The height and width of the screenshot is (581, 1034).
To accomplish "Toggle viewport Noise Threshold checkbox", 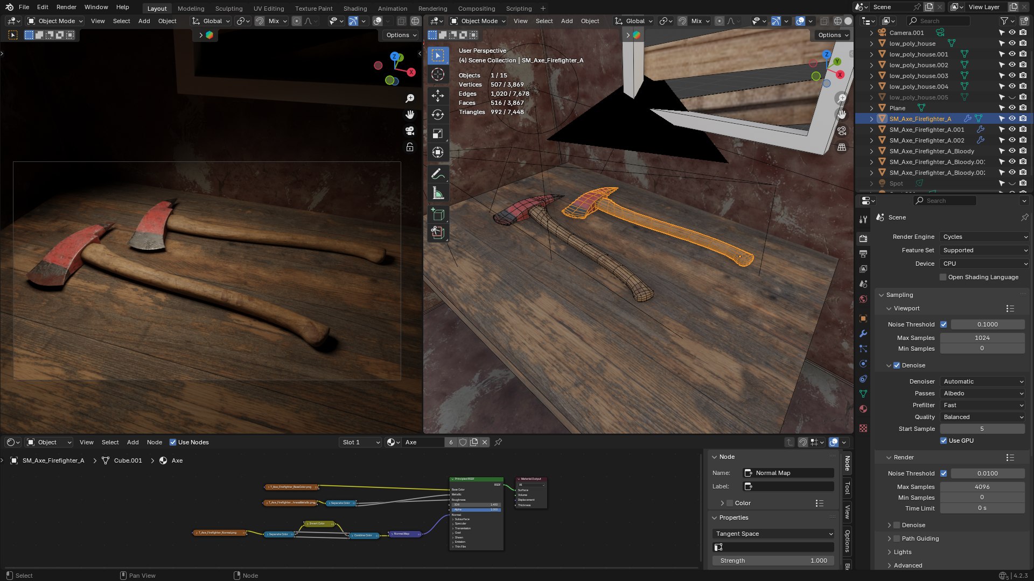I will point(944,324).
